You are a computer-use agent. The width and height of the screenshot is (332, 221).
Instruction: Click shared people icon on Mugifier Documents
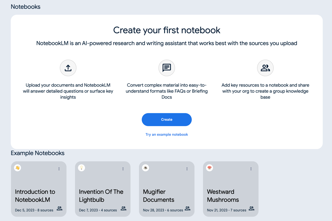tap(187, 209)
